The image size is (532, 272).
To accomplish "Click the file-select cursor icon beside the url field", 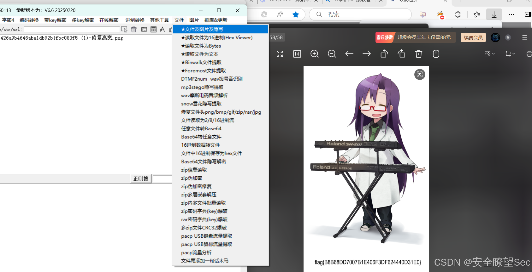I will click(x=124, y=29).
